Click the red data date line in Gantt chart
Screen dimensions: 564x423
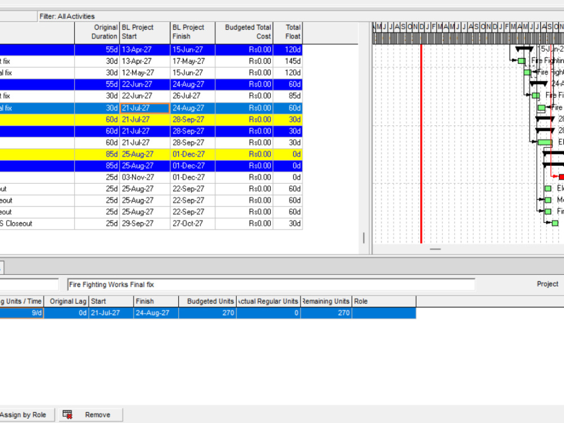point(421,144)
